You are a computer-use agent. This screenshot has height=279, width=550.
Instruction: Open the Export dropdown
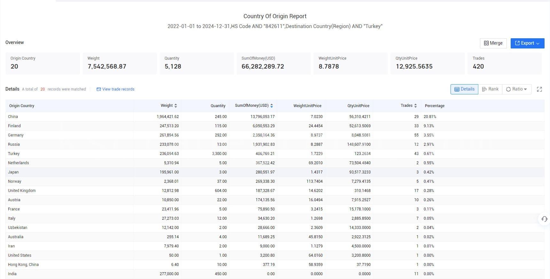click(x=527, y=43)
